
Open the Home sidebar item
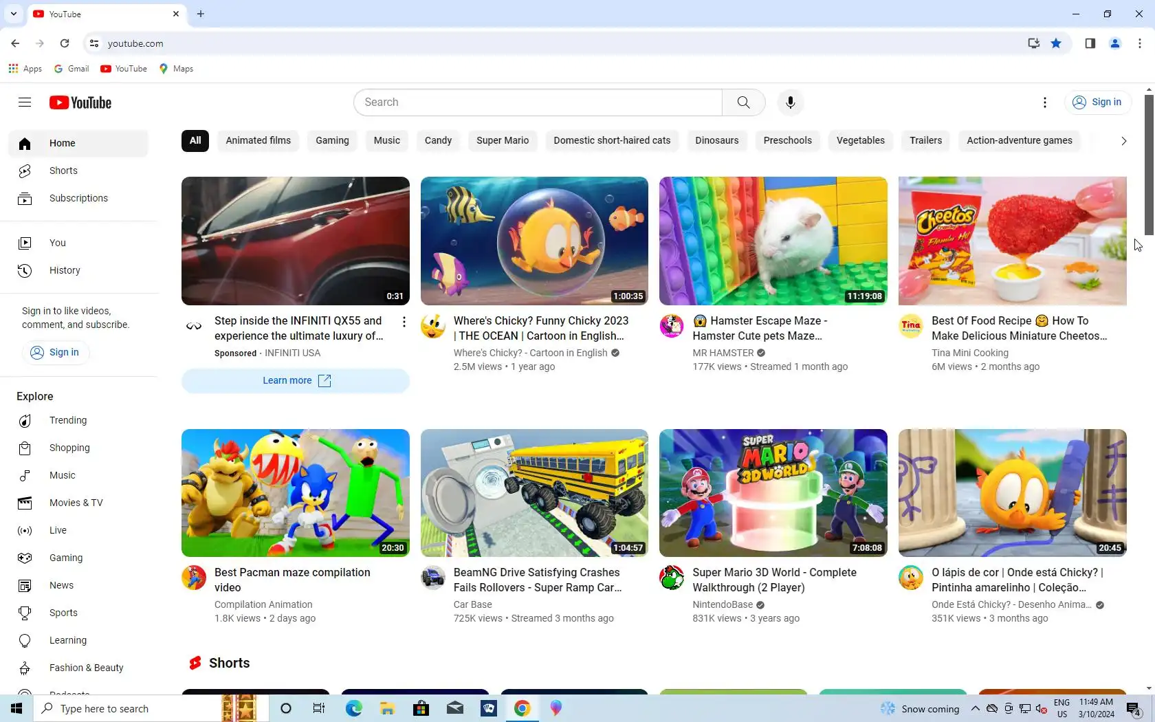pyautogui.click(x=78, y=143)
